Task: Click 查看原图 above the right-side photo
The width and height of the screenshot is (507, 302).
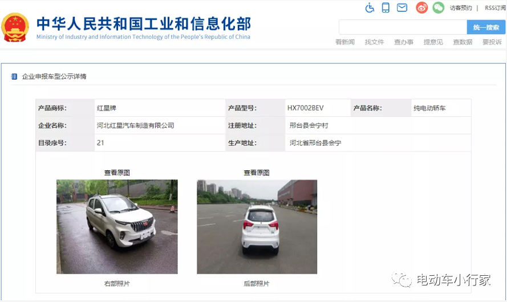Action: pos(117,173)
